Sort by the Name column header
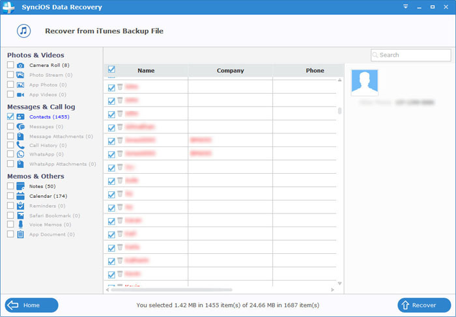The width and height of the screenshot is (456, 317). point(146,70)
